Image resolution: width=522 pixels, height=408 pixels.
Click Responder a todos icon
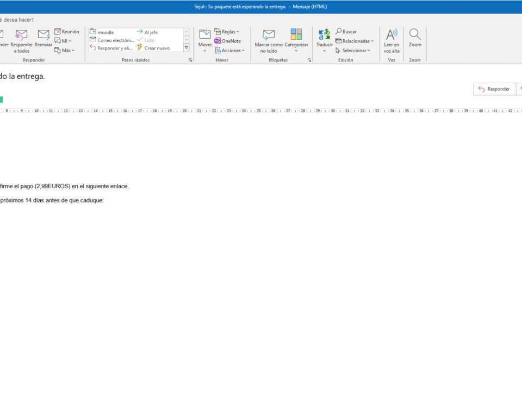(x=22, y=36)
